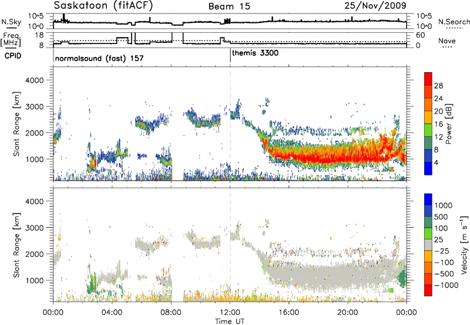Screen dimensions: 470x325
Task: Click the 100 tick on Velocity colorbar
Action: (441, 228)
